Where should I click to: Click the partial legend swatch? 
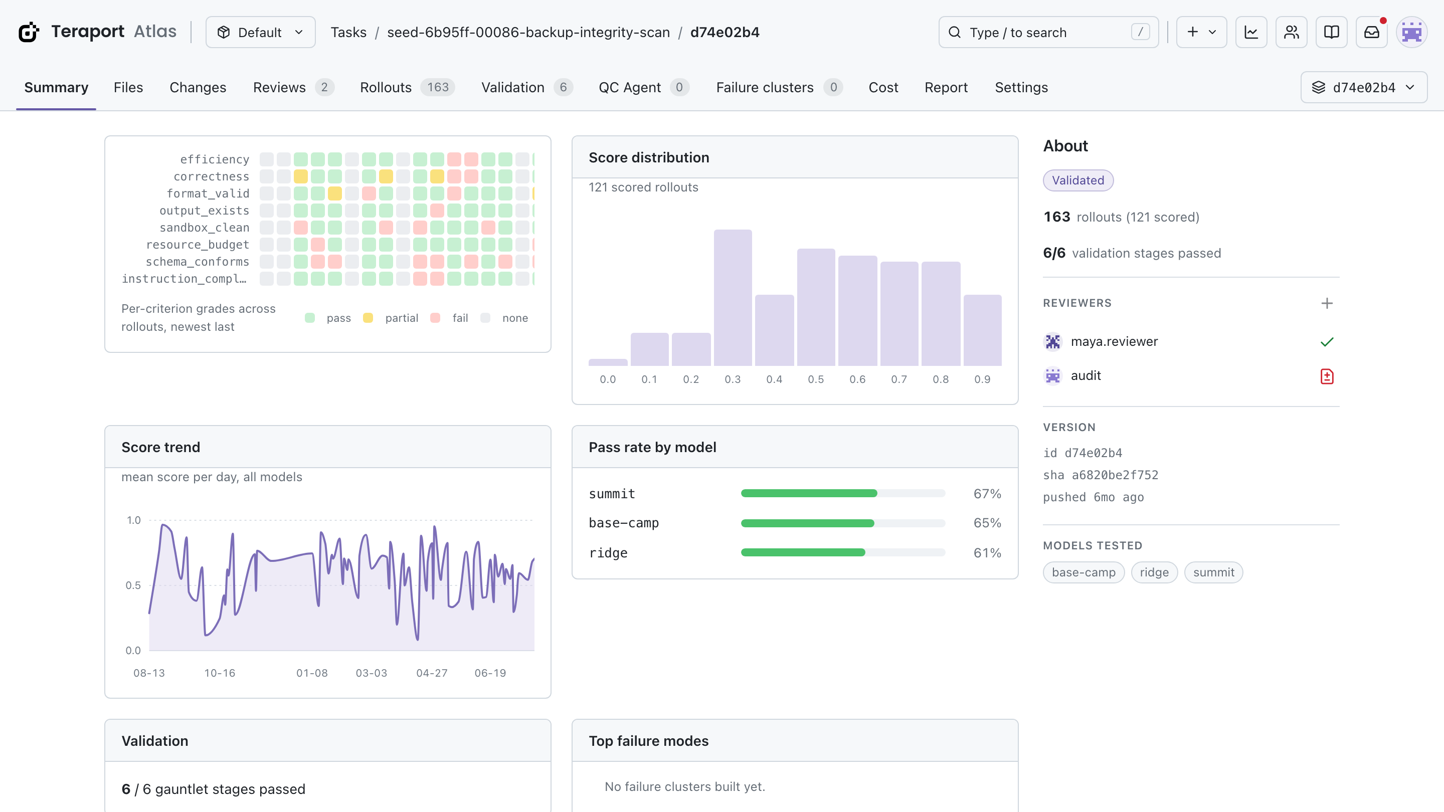coord(368,318)
